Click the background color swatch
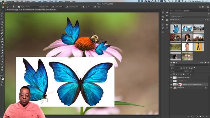Screen dimensions: 210x118 (3, 79)
